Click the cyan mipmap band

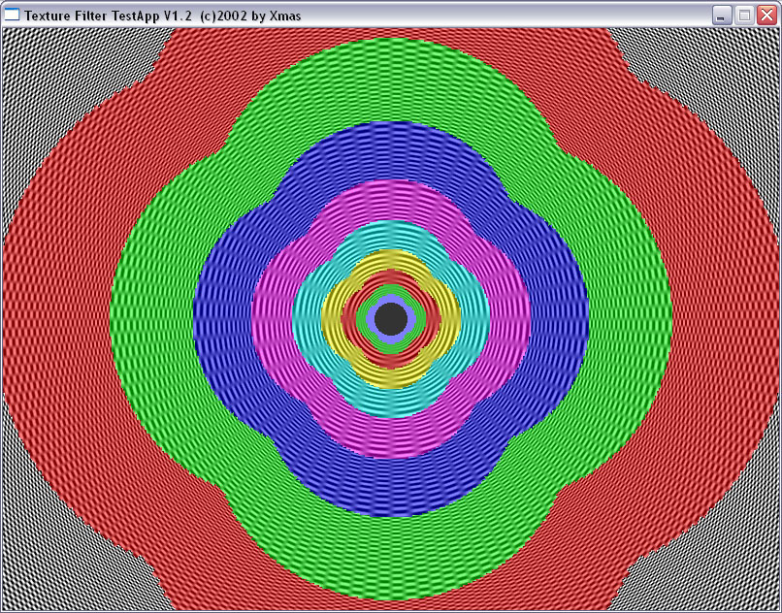click(308, 318)
